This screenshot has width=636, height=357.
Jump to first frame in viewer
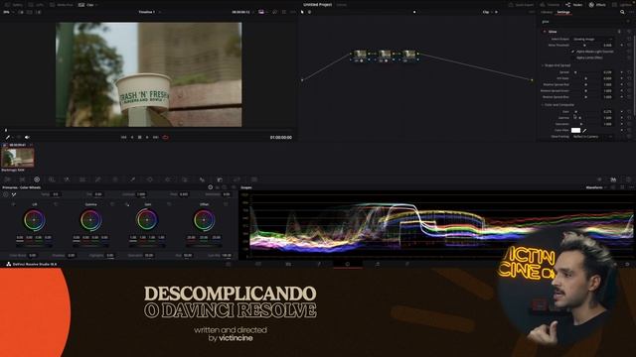click(x=123, y=137)
